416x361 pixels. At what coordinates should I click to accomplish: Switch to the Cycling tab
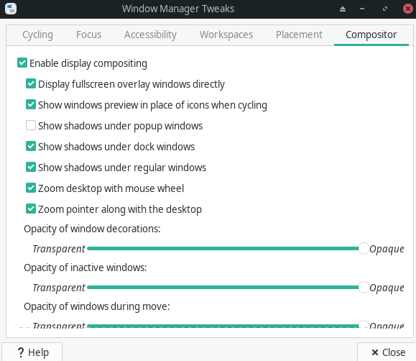click(37, 35)
